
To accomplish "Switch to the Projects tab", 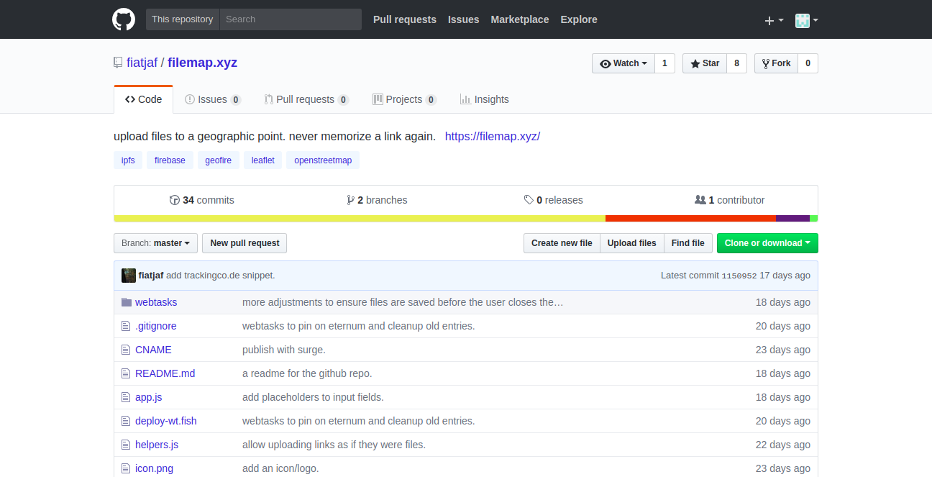I will pos(404,99).
